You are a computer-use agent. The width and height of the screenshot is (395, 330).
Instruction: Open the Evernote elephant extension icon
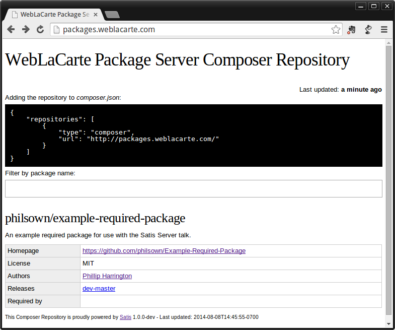(351, 30)
